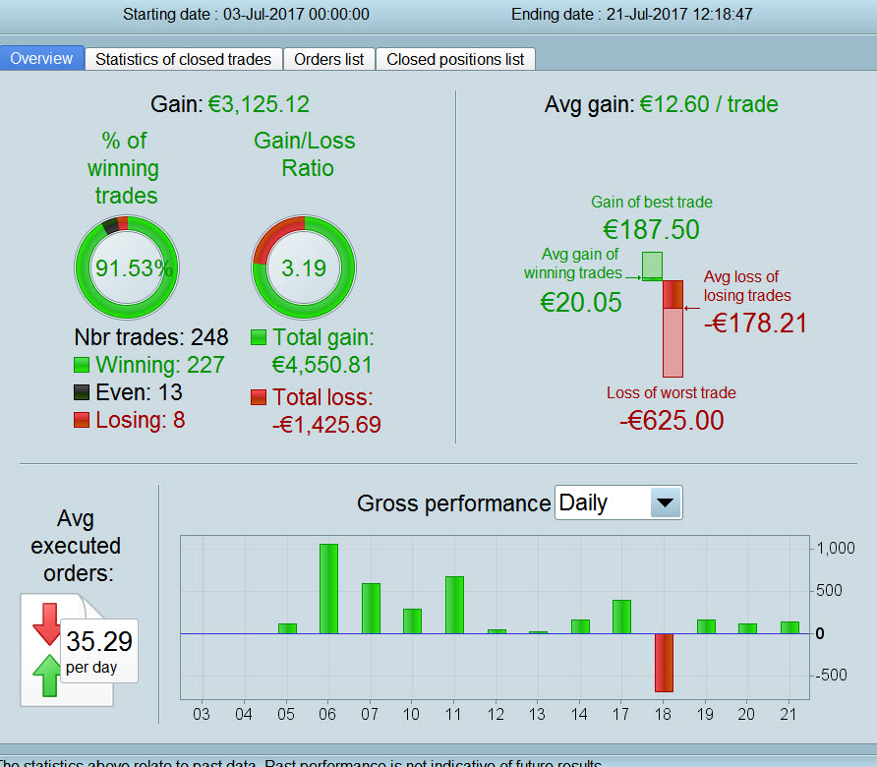This screenshot has width=877, height=767.
Task: Click the red loss bar for day 18
Action: [x=664, y=663]
